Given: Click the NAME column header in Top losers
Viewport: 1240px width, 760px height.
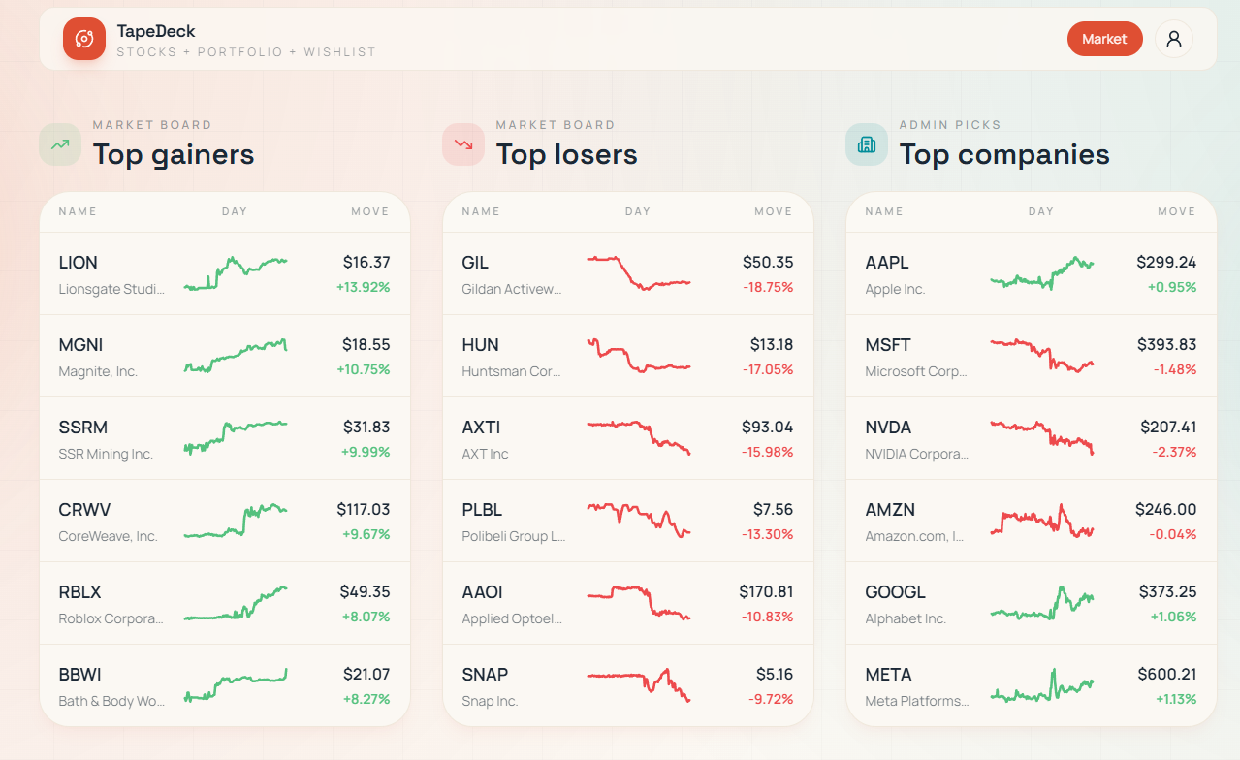Looking at the screenshot, I should tap(481, 211).
